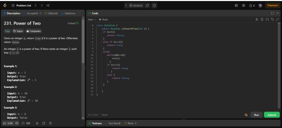Open the Java language dropdown
Image resolution: width=282 pixels, height=128 pixels.
tap(92, 19)
